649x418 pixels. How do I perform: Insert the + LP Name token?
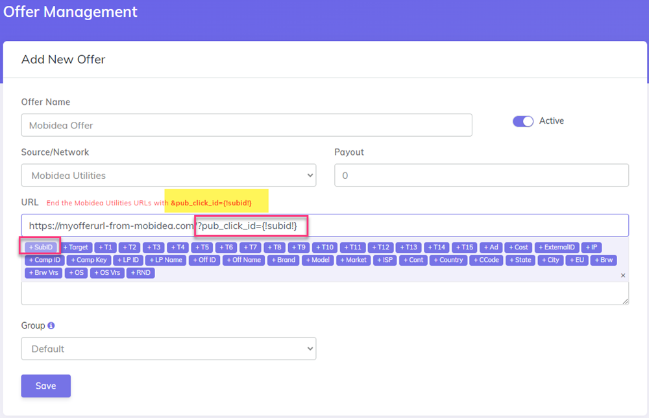[x=166, y=260]
